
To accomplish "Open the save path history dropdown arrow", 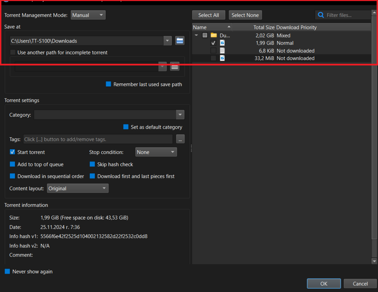I will coord(167,41).
